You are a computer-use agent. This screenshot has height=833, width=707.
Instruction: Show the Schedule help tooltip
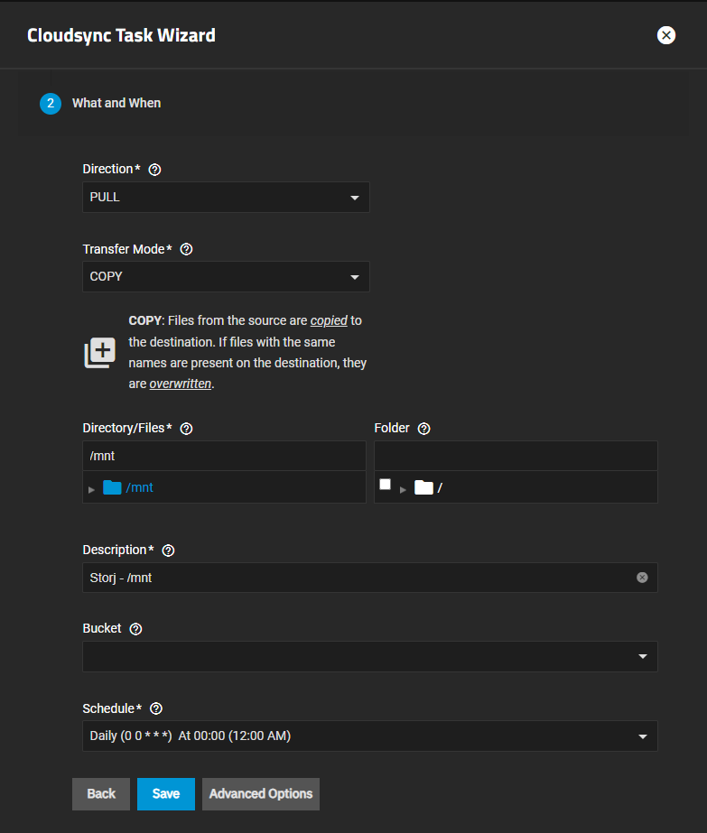156,708
